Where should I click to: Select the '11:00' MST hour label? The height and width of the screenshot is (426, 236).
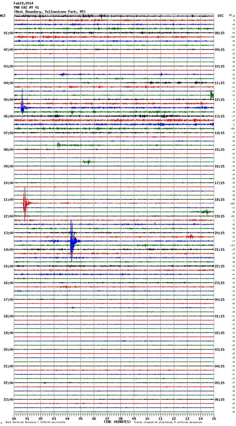pos(9,200)
